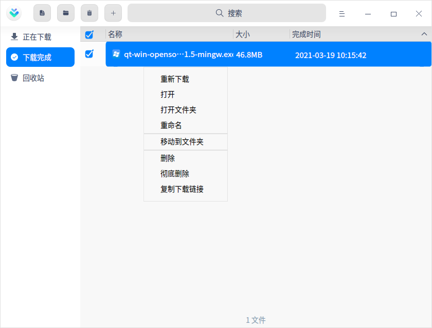Click the 2021-03-19 10:15:42 completion time
Screen dimensions: 432x328
(331, 55)
